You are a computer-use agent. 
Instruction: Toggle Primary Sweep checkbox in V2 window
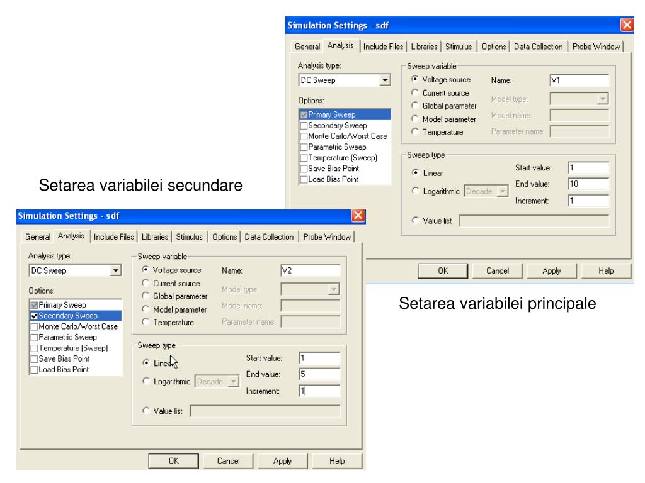(x=35, y=305)
